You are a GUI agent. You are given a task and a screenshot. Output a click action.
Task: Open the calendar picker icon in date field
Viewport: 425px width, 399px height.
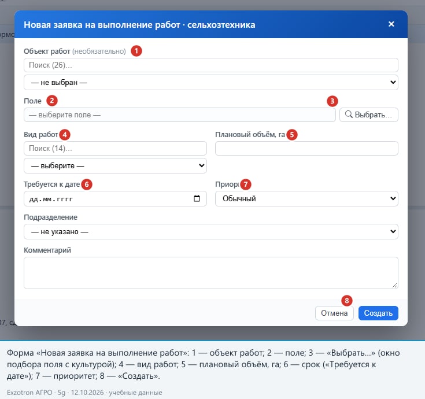tap(197, 198)
